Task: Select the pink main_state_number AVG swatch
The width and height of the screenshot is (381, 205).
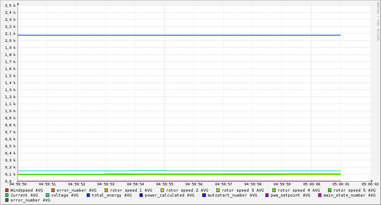Action: [x=320, y=195]
